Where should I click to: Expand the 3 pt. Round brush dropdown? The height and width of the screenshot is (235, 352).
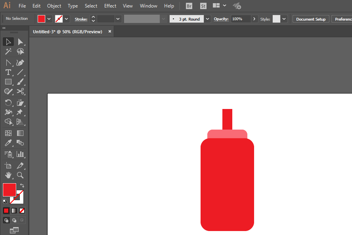208,19
